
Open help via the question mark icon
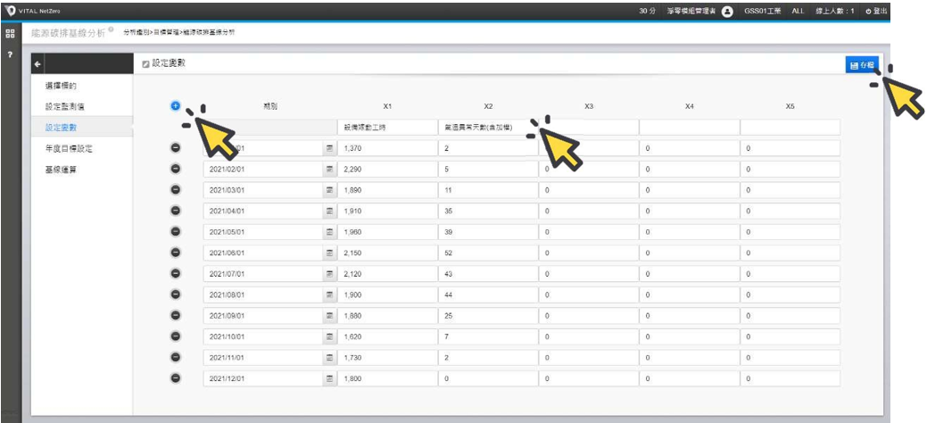click(x=10, y=55)
